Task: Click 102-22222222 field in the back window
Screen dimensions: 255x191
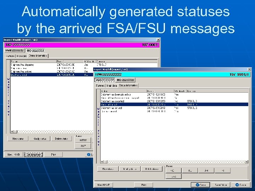Action: tap(35, 51)
